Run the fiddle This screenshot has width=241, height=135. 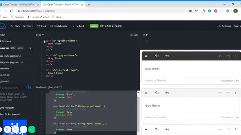click(x=15, y=26)
